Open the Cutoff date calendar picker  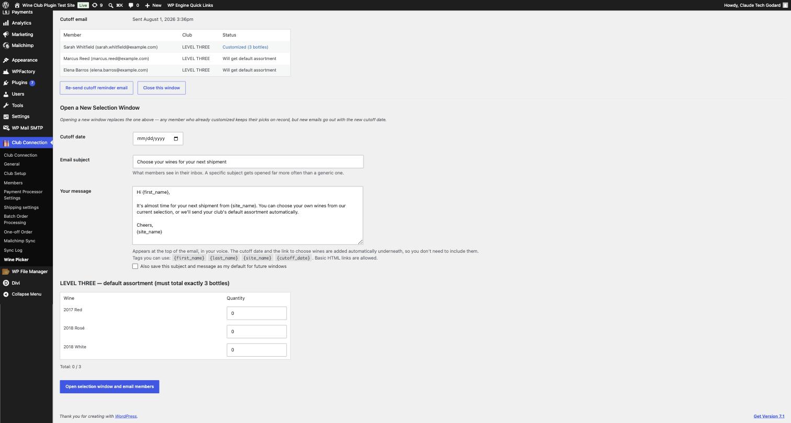point(176,138)
